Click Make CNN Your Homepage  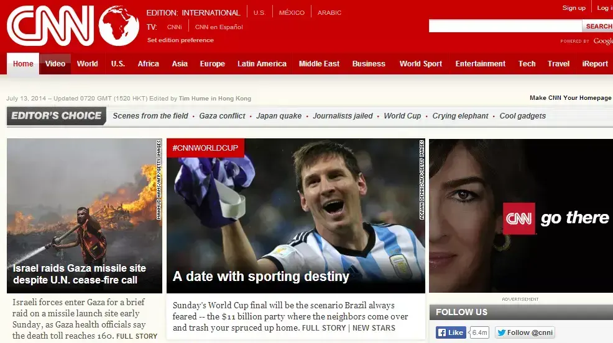click(x=570, y=97)
